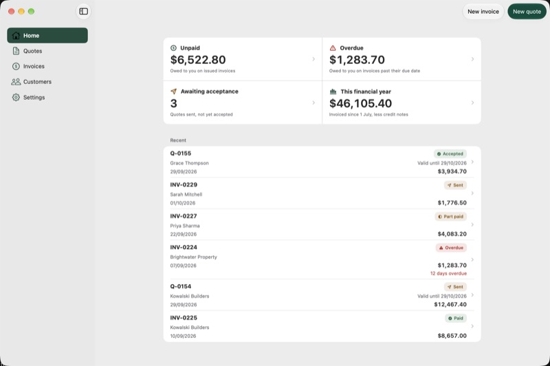The height and width of the screenshot is (366, 550).
Task: Click the Sent badge on INV-0229
Action: (x=455, y=185)
